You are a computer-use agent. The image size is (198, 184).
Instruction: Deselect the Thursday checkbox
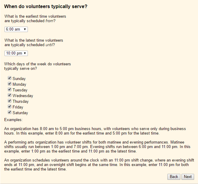pyautogui.click(x=10, y=101)
